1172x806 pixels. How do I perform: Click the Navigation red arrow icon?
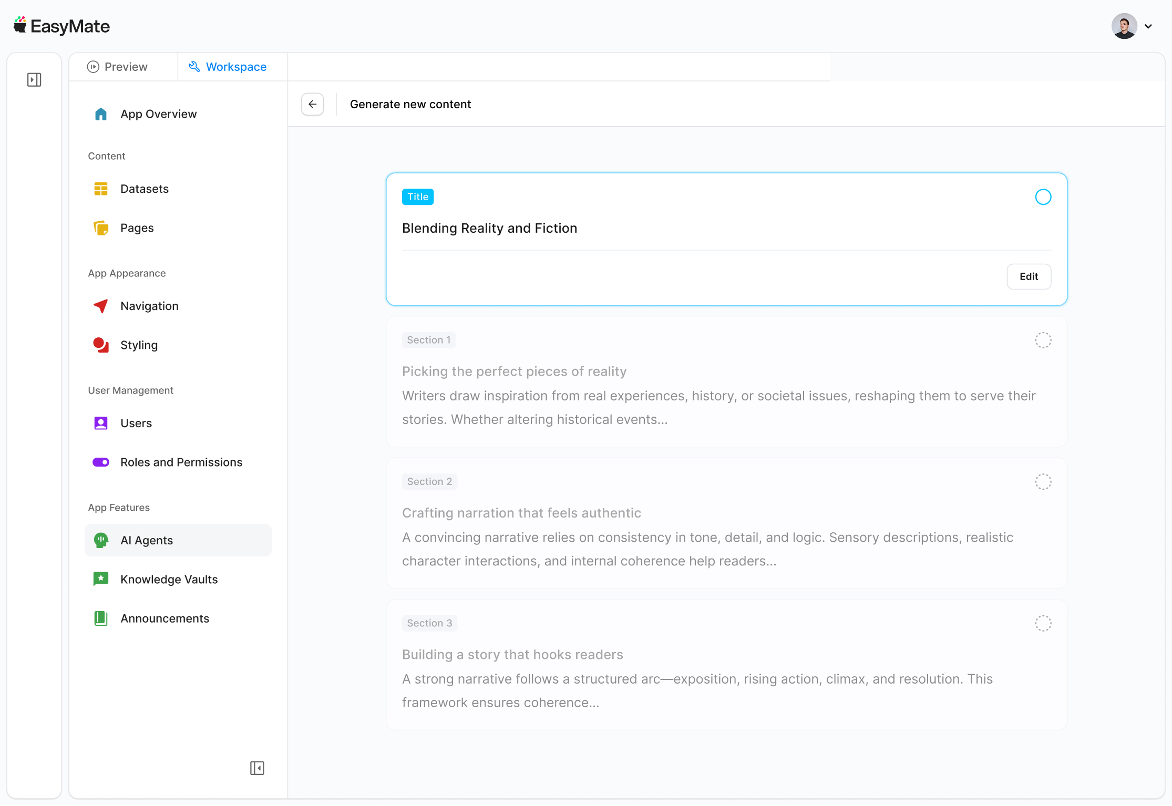click(x=101, y=306)
